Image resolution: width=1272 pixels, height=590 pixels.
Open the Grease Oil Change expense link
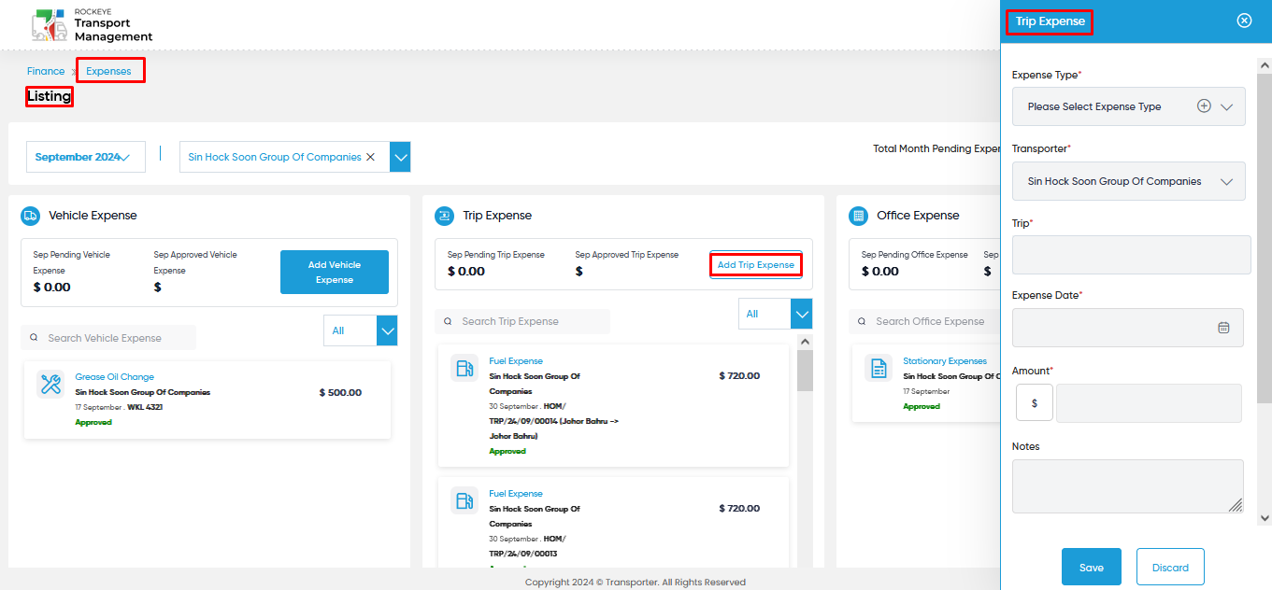pyautogui.click(x=115, y=377)
